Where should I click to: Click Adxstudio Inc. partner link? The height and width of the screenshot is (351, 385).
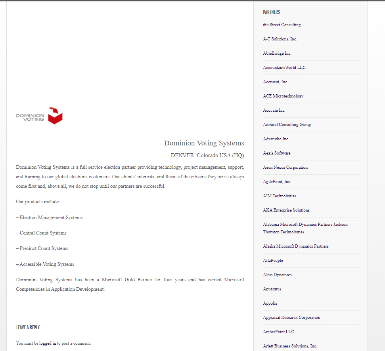coord(276,139)
